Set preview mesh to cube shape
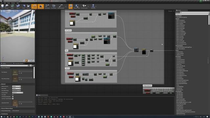 pos(31,61)
